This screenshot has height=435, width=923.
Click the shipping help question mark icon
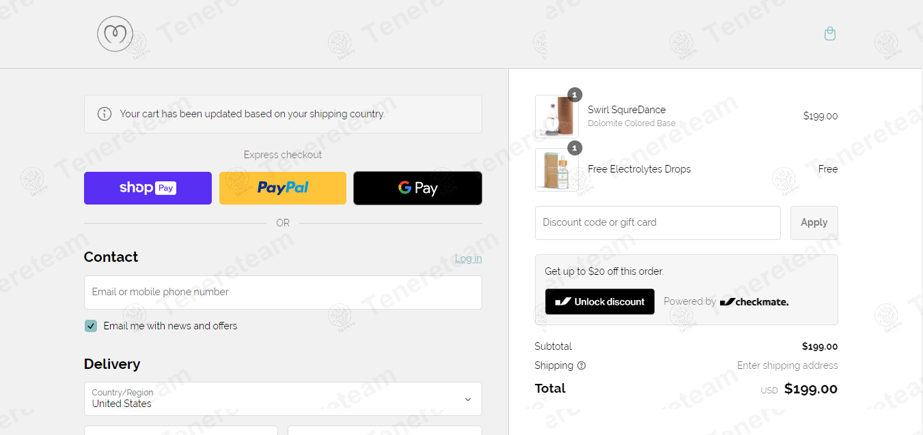[x=581, y=365]
